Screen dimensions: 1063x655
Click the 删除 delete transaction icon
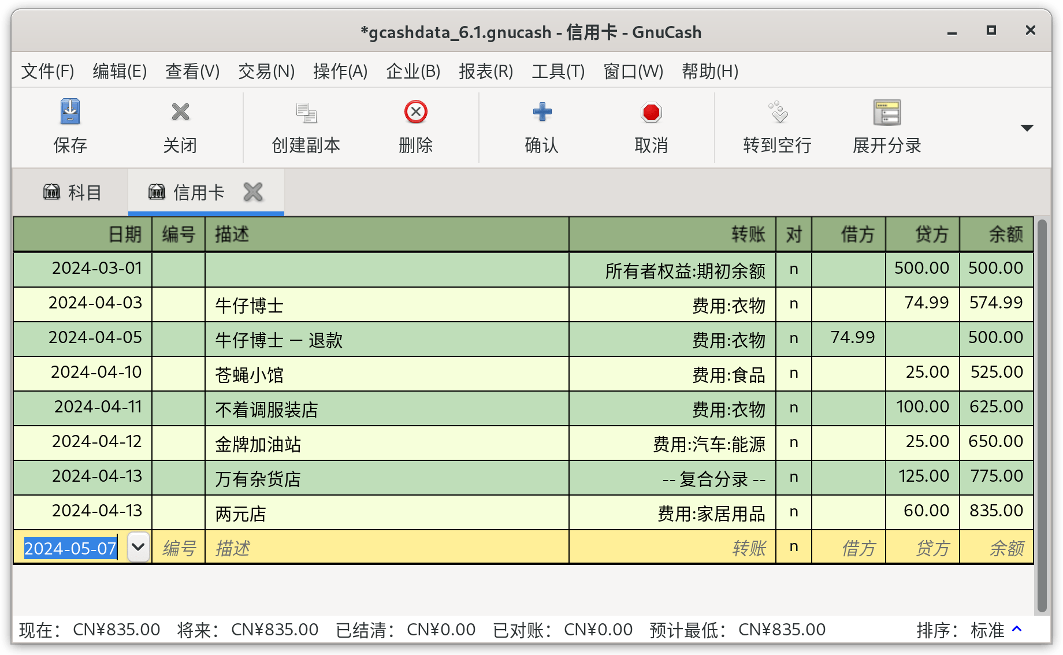[416, 111]
